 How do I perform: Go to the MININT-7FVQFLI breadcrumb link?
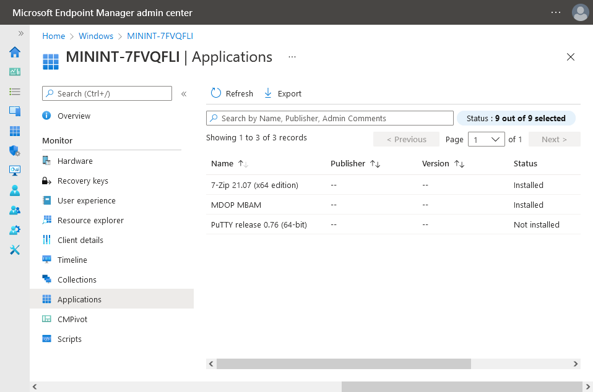(x=160, y=36)
